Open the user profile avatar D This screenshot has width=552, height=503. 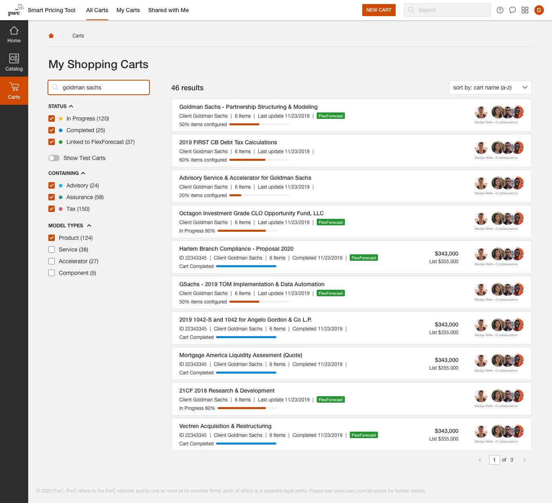[539, 10]
